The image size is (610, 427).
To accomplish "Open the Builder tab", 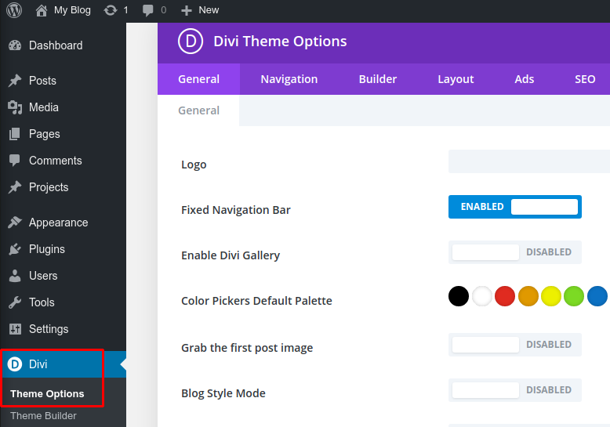I will pos(377,79).
